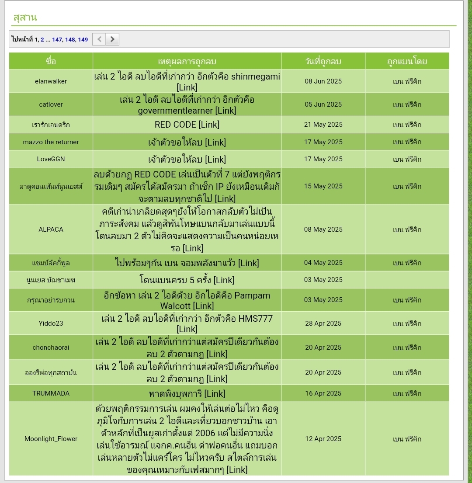Select the name นูนเยส บัณชาเมฆ
The height and width of the screenshot is (483, 472).
click(x=51, y=280)
